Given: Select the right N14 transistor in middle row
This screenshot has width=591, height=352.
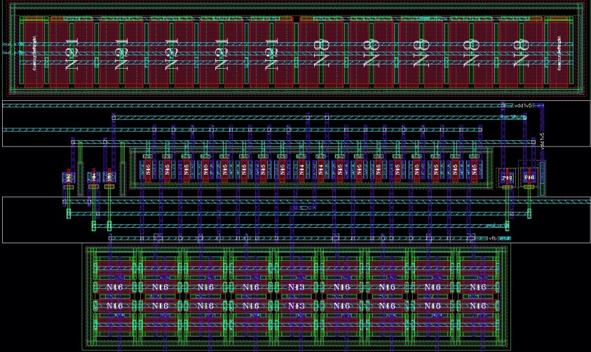Looking at the screenshot, I should click(x=320, y=169).
